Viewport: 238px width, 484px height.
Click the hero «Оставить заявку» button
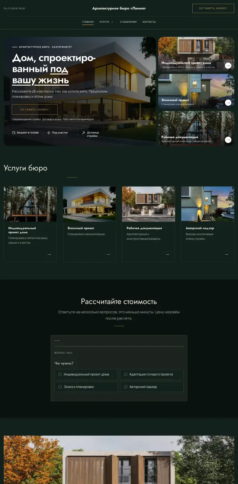(35, 109)
